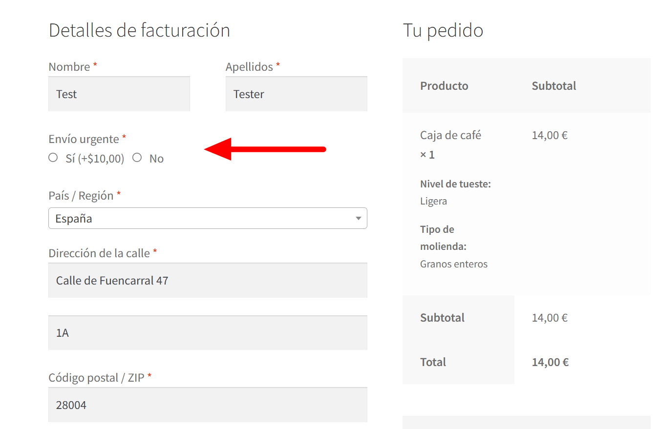Click the street address field "Calle de Fuencarral 47"
Screen dimensions: 659x429
pyautogui.click(x=208, y=281)
